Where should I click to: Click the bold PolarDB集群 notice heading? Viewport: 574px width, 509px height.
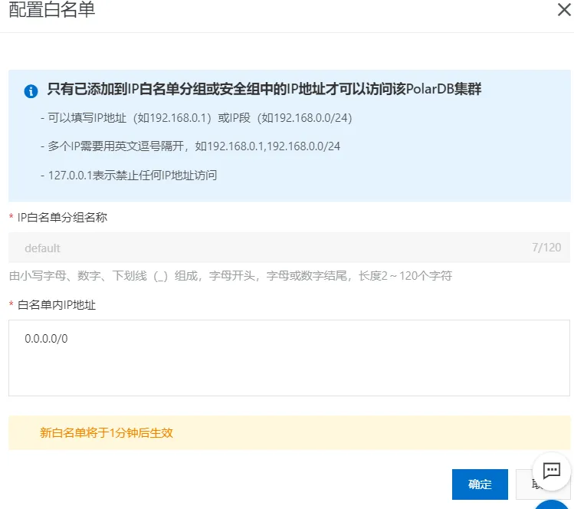click(x=264, y=89)
